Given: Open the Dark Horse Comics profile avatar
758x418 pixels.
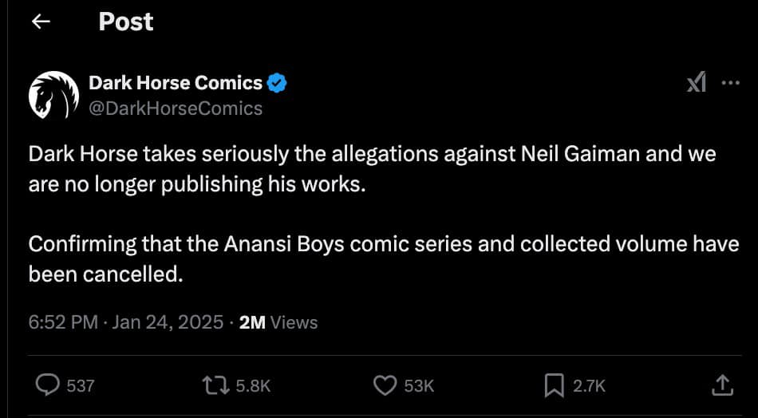Looking at the screenshot, I should point(53,95).
